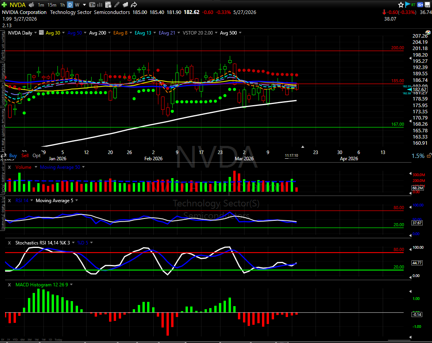Close the MACD Histogram pane with its X
This screenshot has width=432, height=343.
pyautogui.click(x=9, y=284)
